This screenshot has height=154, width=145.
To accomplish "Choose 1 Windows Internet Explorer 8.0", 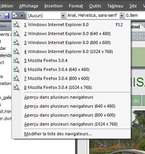I will (71, 25).
